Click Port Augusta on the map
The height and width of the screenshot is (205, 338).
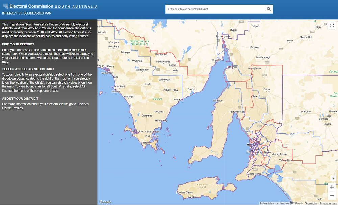tap(223, 36)
